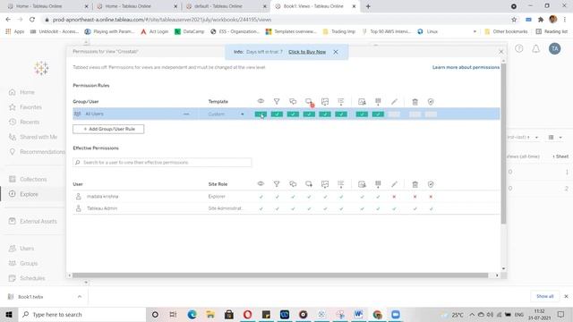Click Share Customized icon in Permission Rules header
The height and width of the screenshot is (322, 573).
(362, 101)
